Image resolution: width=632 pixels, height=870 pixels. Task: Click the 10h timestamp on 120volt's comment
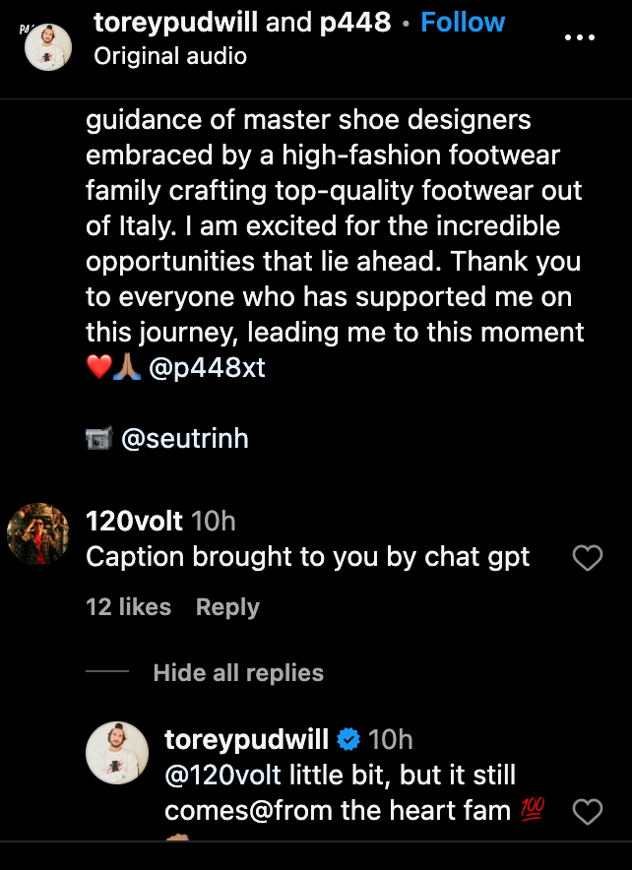click(x=213, y=521)
